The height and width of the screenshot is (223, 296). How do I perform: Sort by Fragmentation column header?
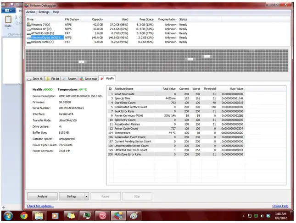click(x=167, y=19)
